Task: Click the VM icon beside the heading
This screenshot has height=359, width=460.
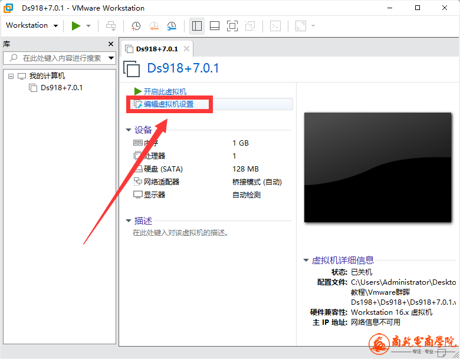Action: pyautogui.click(x=132, y=68)
